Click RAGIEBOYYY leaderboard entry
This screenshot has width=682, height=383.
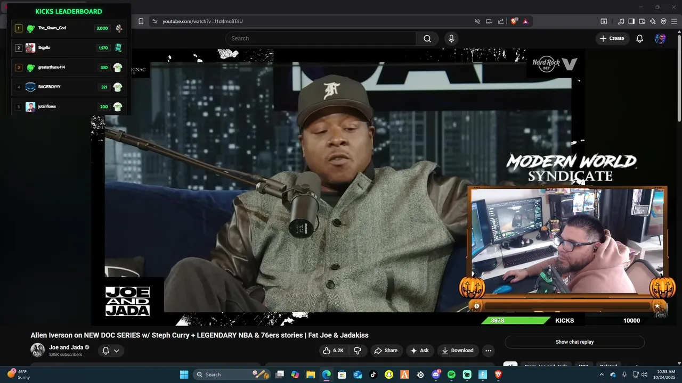(68, 87)
